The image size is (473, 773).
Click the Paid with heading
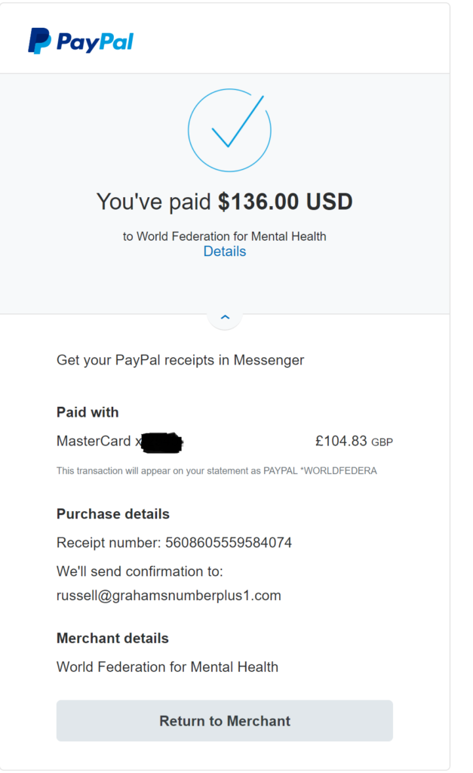[88, 412]
